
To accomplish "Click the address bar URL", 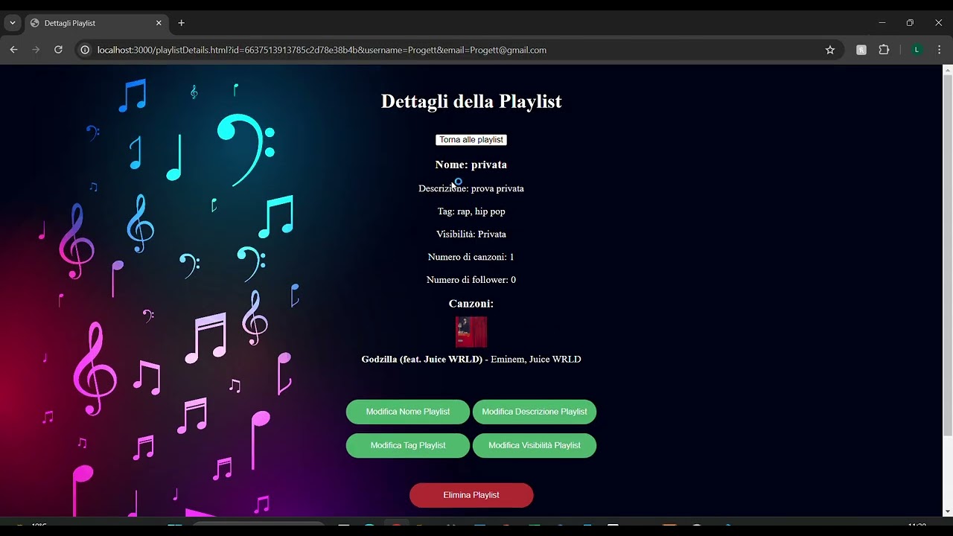I will 322,50.
